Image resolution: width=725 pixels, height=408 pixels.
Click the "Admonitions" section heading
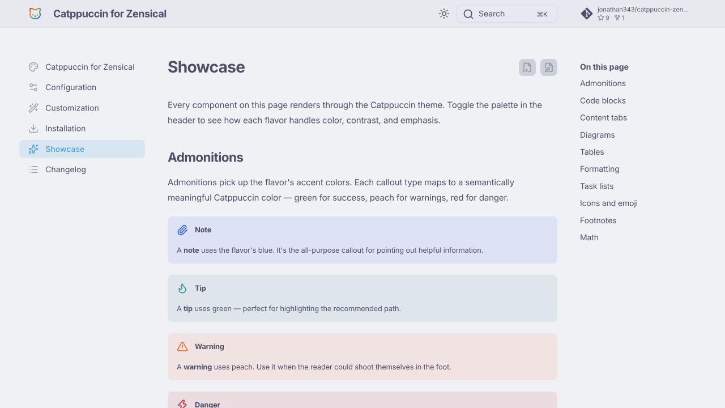tap(206, 158)
